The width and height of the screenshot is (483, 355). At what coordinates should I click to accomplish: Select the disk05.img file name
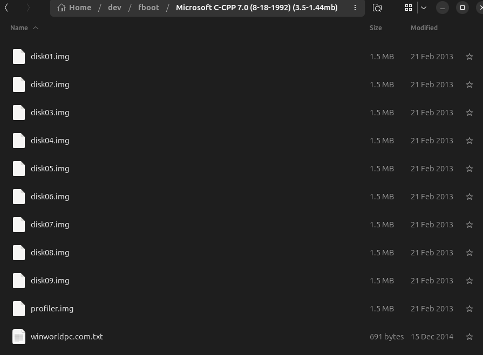pyautogui.click(x=50, y=169)
